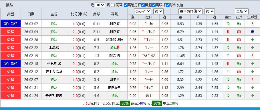Select the home team 诺丁汉森林

pyautogui.click(x=54, y=72)
